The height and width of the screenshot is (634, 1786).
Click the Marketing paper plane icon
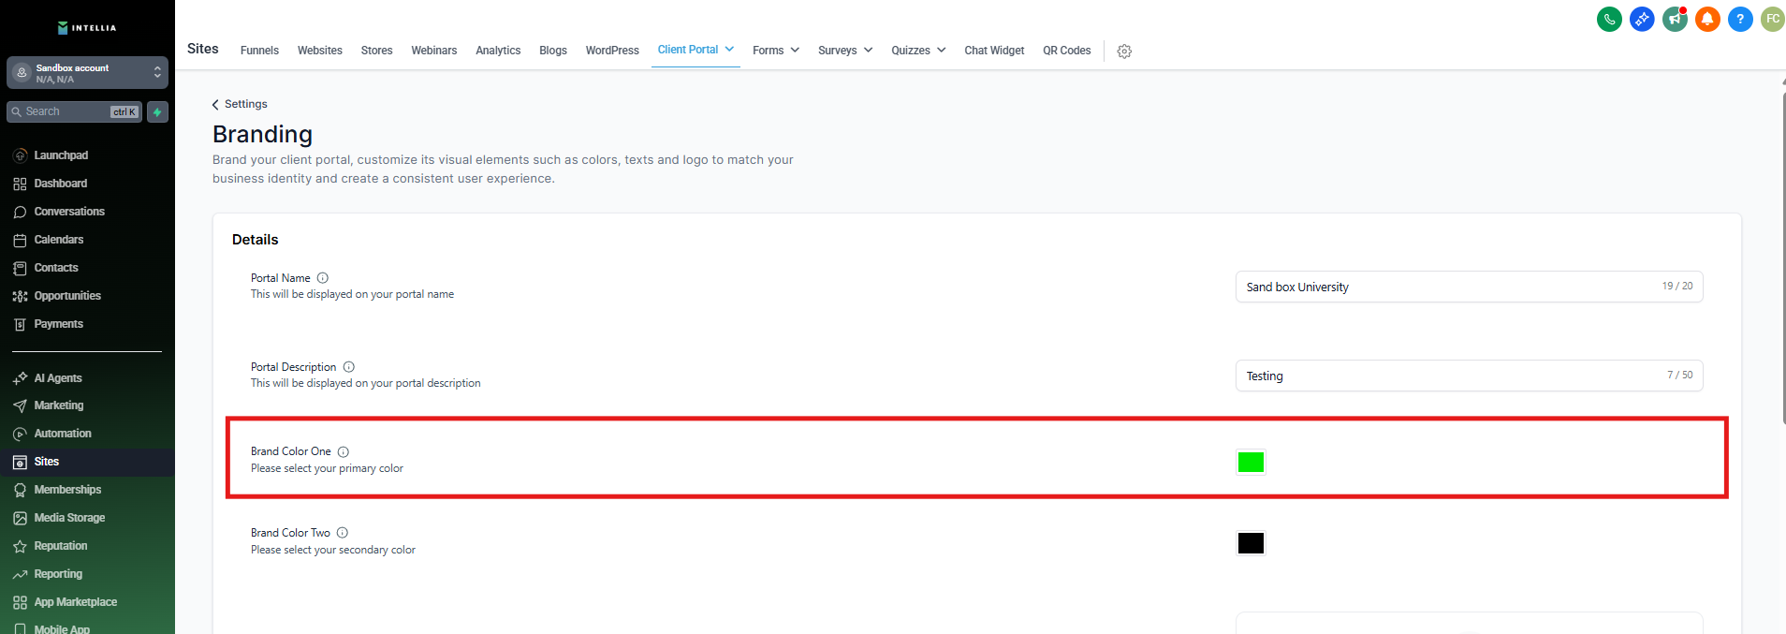(x=20, y=405)
